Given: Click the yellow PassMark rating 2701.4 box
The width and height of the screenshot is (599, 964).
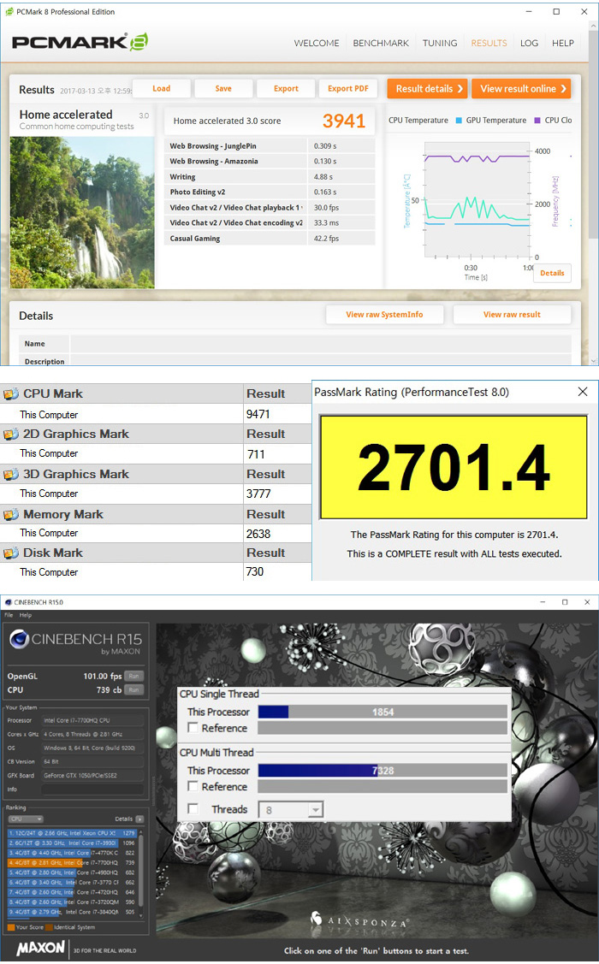Looking at the screenshot, I should [x=454, y=467].
